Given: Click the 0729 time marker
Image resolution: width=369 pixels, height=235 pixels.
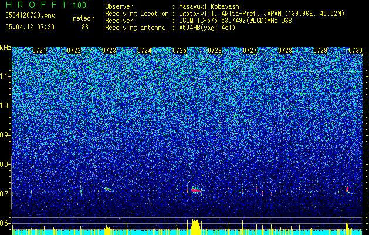Looking at the screenshot, I should click(320, 51).
